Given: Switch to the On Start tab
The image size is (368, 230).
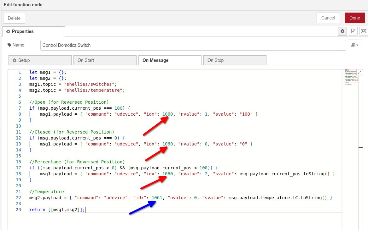Looking at the screenshot, I should pos(105,60).
